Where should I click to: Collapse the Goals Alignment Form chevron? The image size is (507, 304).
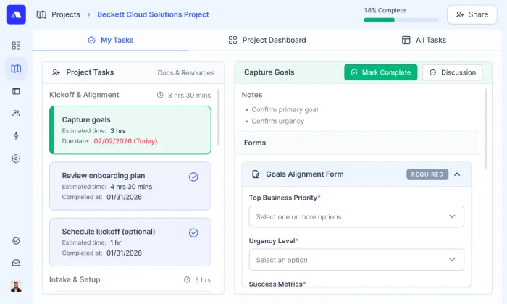(457, 174)
